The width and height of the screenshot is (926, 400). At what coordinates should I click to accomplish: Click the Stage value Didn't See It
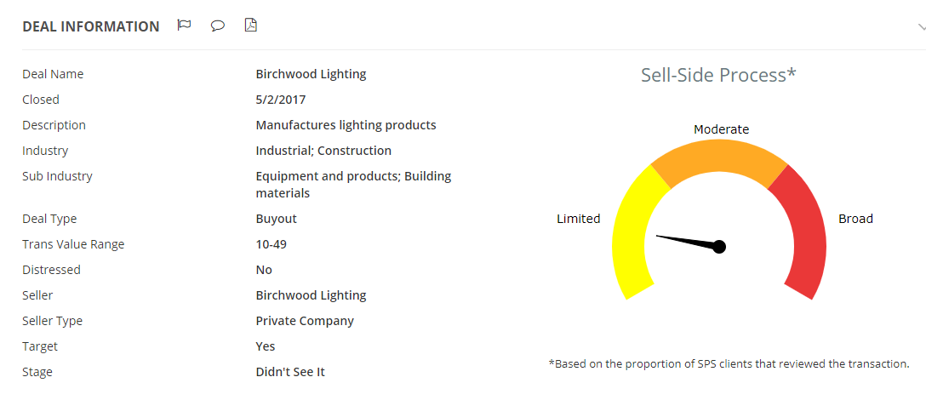pyautogui.click(x=290, y=372)
